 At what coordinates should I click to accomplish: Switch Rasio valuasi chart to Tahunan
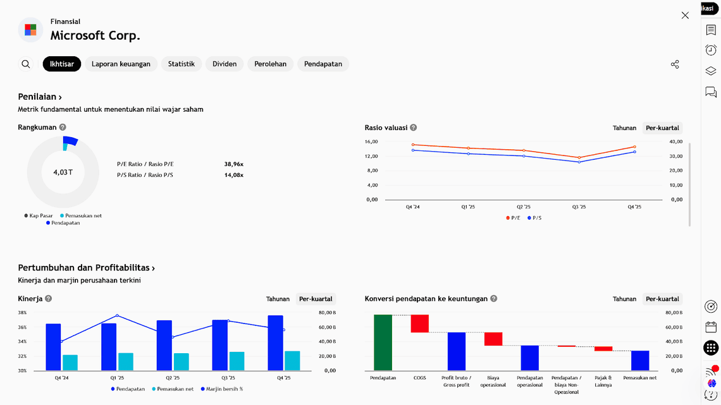click(x=624, y=128)
